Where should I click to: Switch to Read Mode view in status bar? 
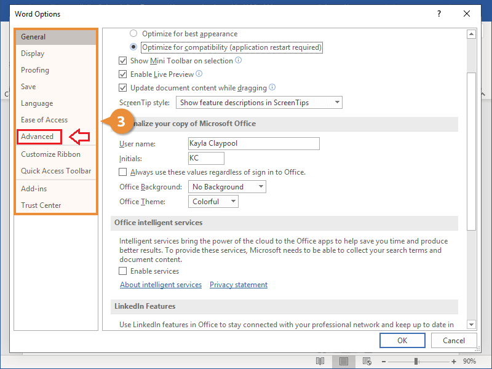click(320, 361)
